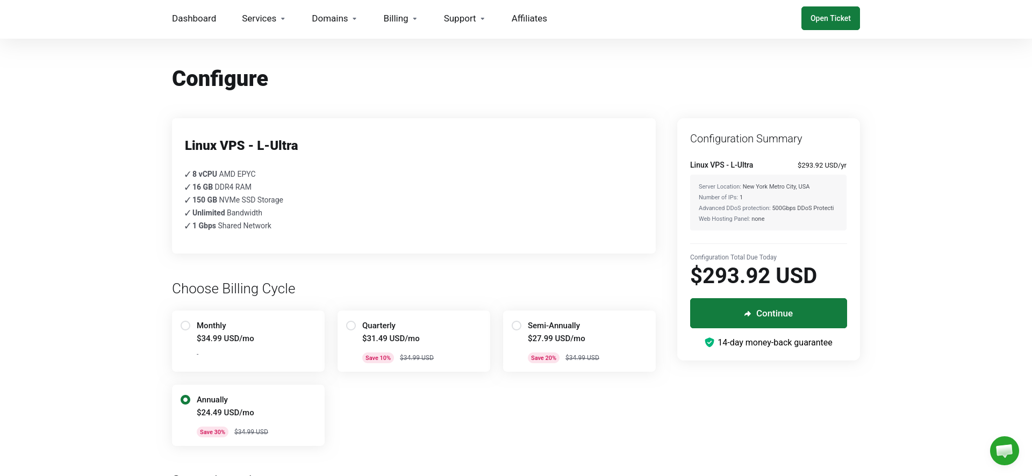Click the $293.92 USD total amount
Viewport: 1032px width, 476px height.
[x=754, y=276]
